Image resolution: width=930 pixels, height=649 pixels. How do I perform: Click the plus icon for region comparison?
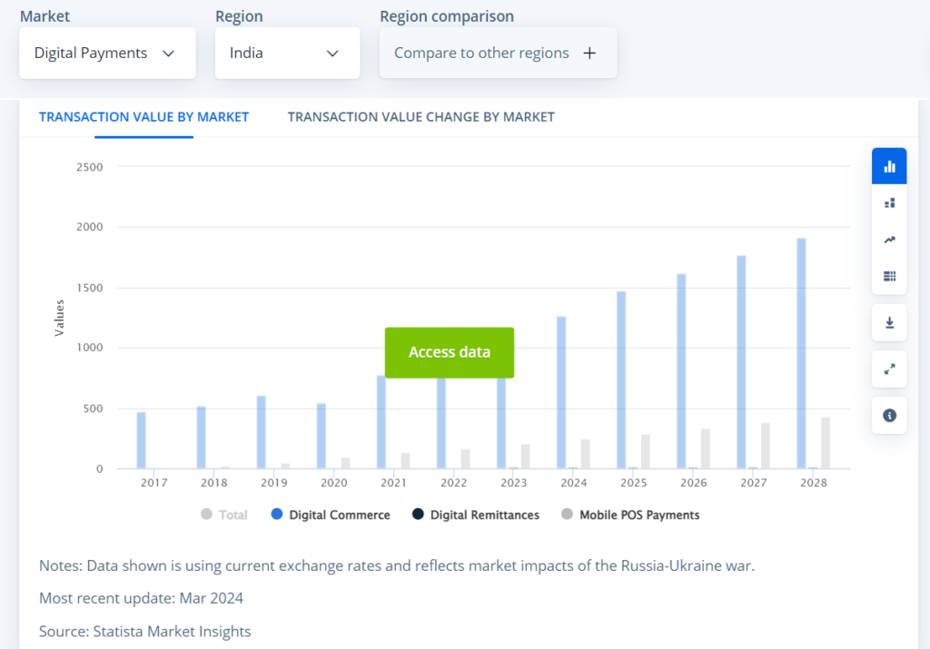click(x=589, y=54)
